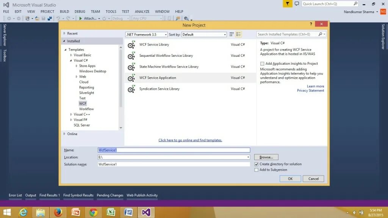Open the Server Explorer side tab
Viewport: 388px width, 218px height.
pos(5,35)
